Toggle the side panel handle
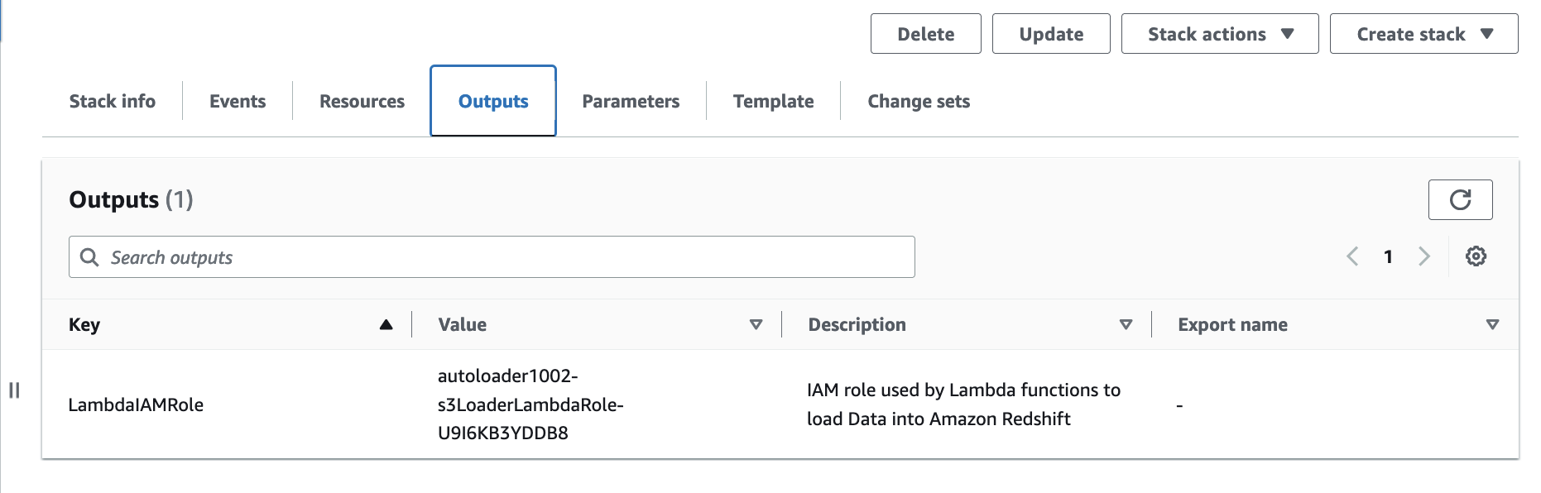This screenshot has height=493, width=1541. click(14, 390)
